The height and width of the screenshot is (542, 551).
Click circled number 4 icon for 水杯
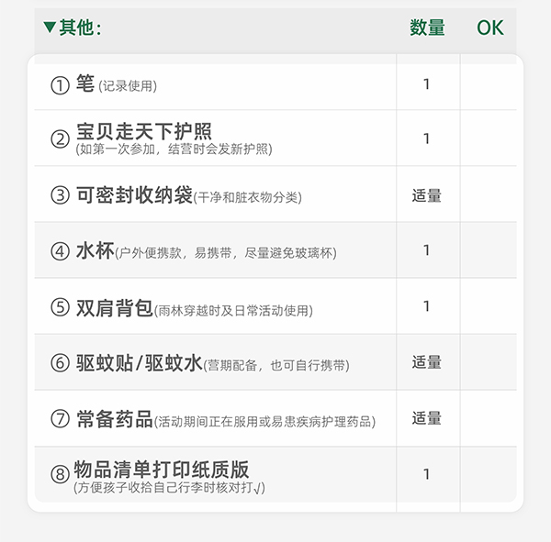(x=60, y=251)
